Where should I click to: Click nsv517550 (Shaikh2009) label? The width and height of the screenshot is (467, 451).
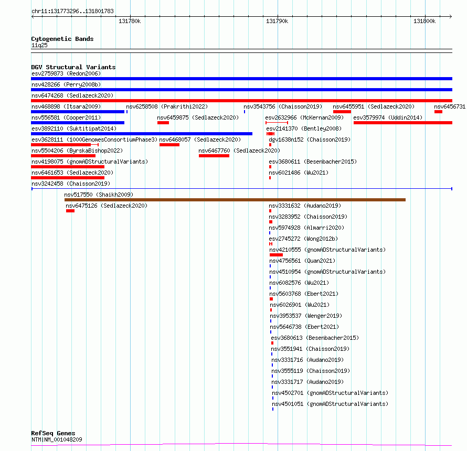(x=99, y=195)
